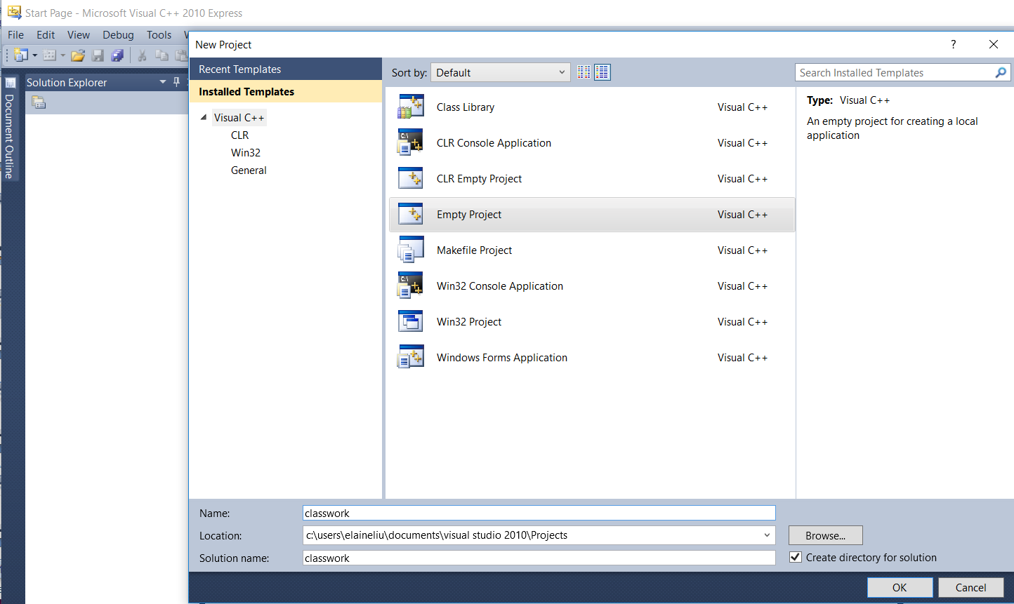The height and width of the screenshot is (604, 1014).
Task: Open the Tools menu
Action: tap(159, 34)
